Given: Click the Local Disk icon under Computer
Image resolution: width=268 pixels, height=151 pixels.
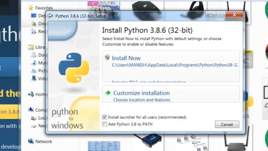Looking at the screenshot, I should pyautogui.click(x=34, y=118).
